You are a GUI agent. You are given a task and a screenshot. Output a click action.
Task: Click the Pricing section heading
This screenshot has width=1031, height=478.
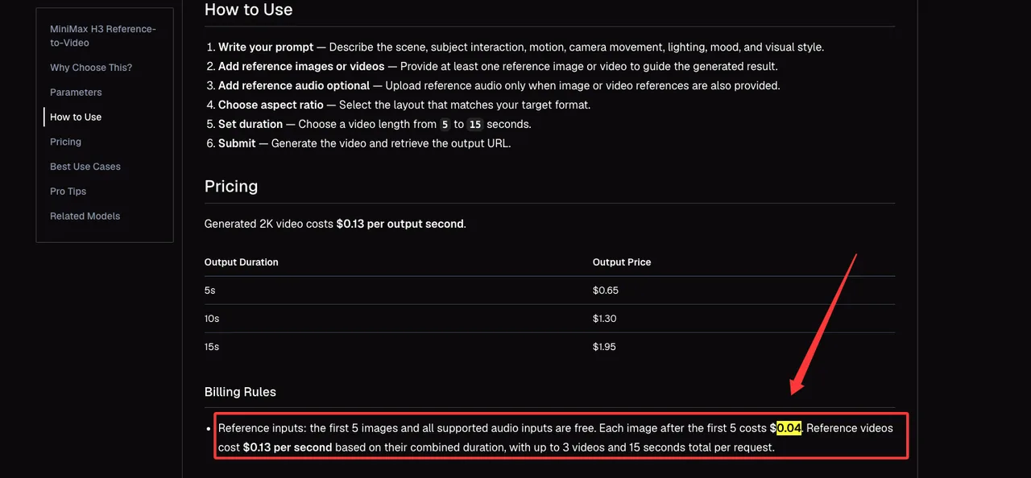[x=231, y=186]
